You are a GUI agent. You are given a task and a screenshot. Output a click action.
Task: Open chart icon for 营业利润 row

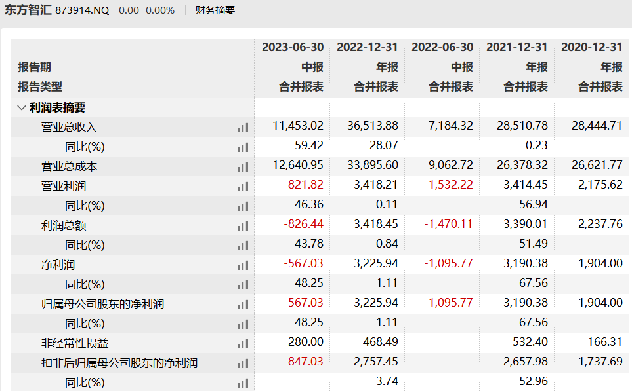tap(243, 187)
